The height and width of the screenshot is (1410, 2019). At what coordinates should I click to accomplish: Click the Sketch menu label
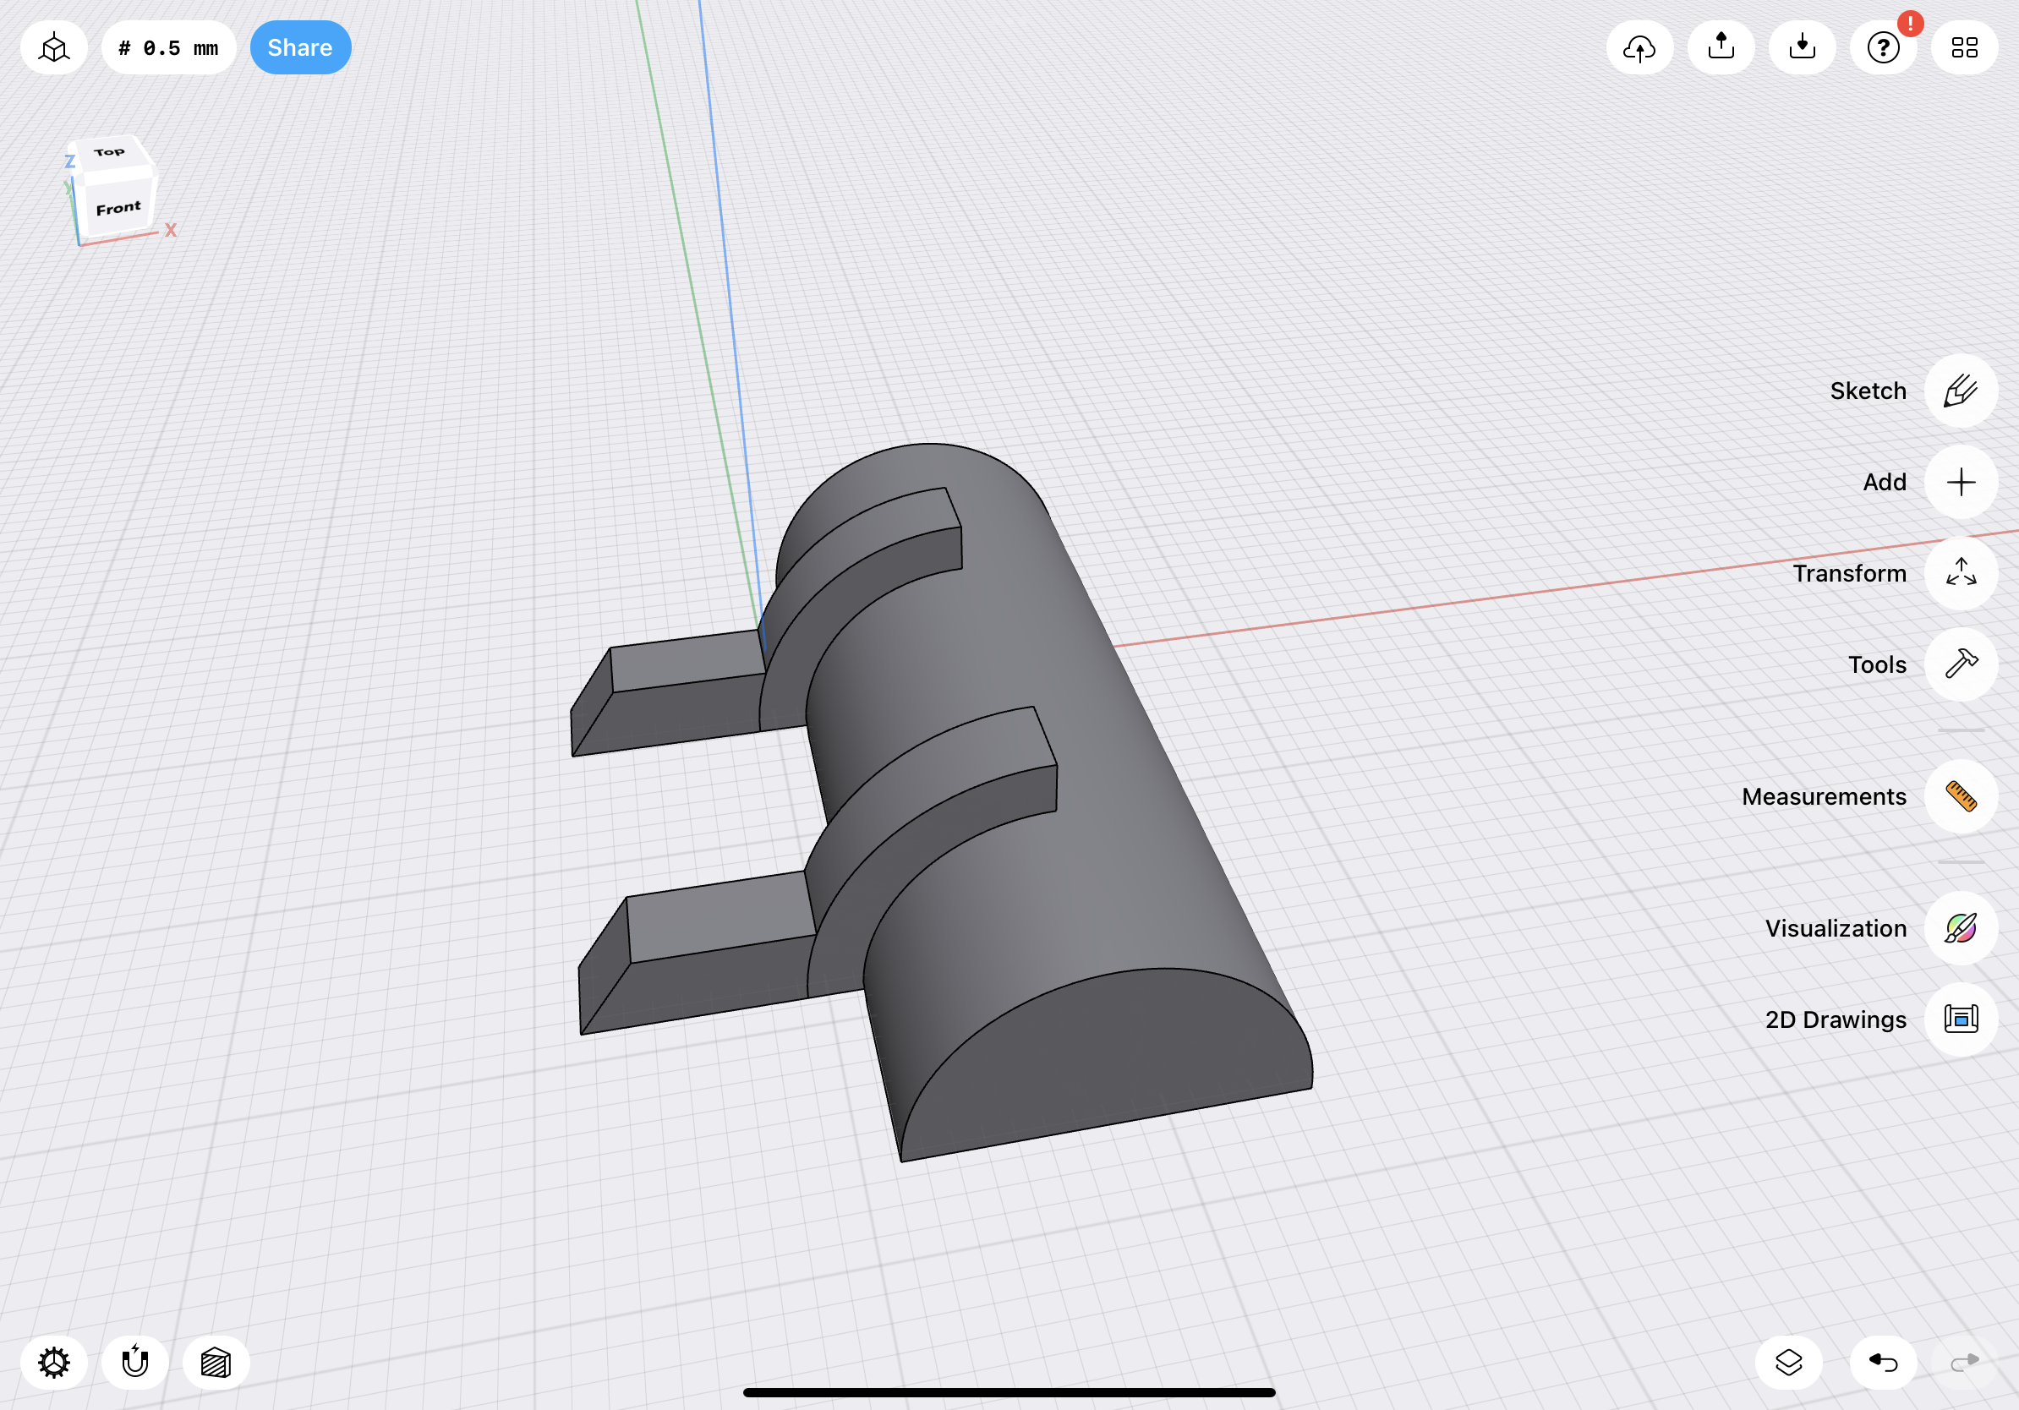1868,391
